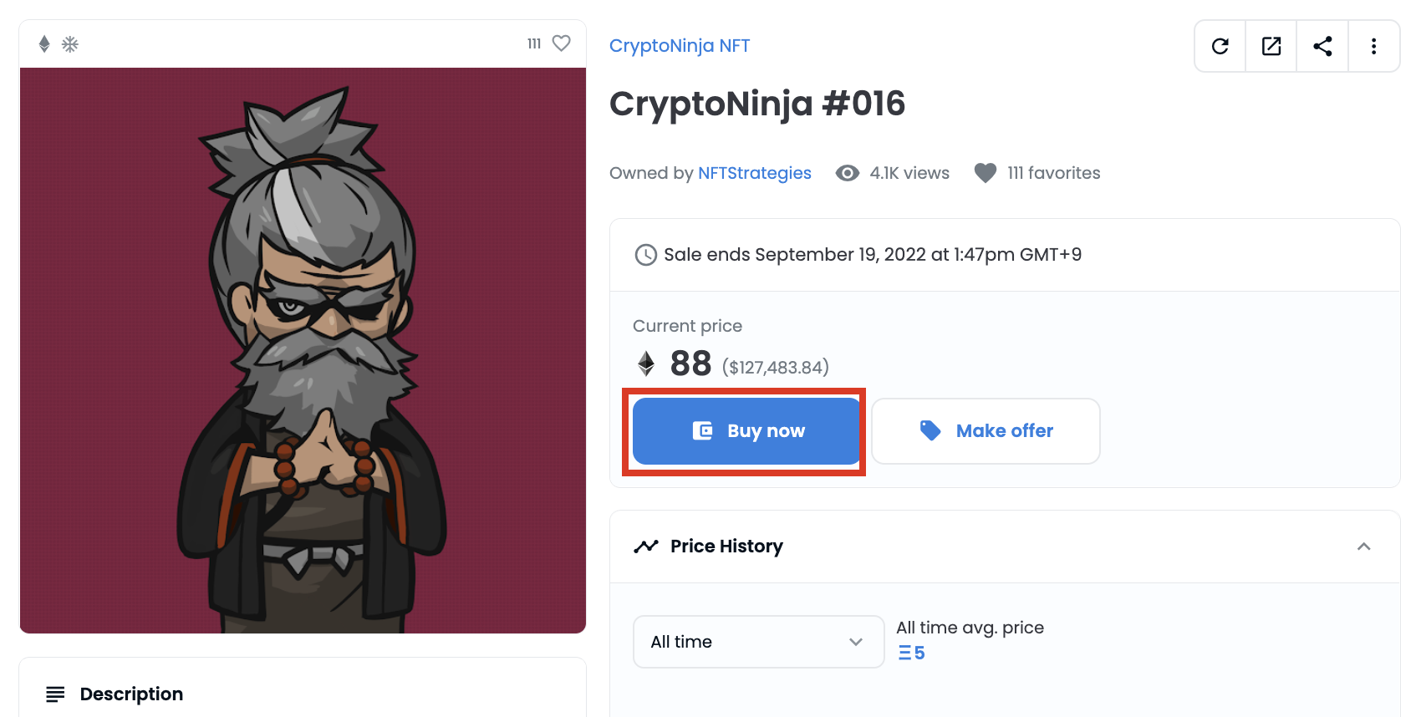Image resolution: width=1416 pixels, height=717 pixels.
Task: Collapse the Price History section
Action: click(1363, 547)
